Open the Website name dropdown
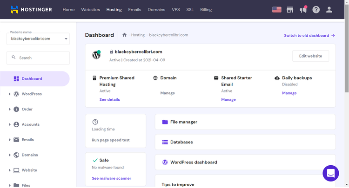349x188 pixels. coord(38,39)
